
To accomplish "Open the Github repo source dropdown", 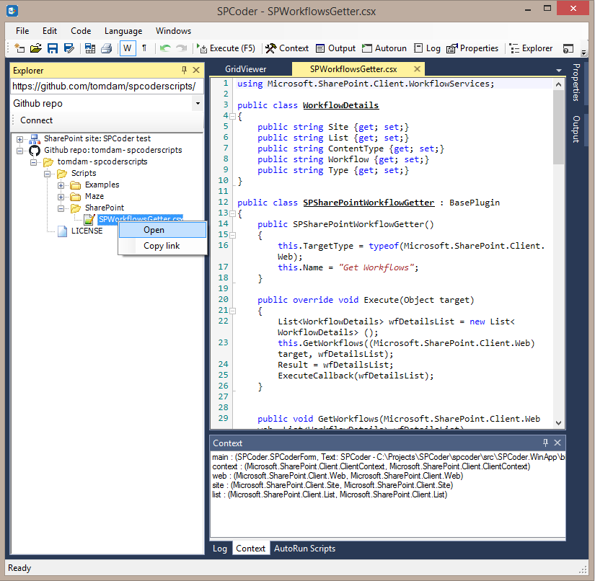I will click(x=198, y=103).
